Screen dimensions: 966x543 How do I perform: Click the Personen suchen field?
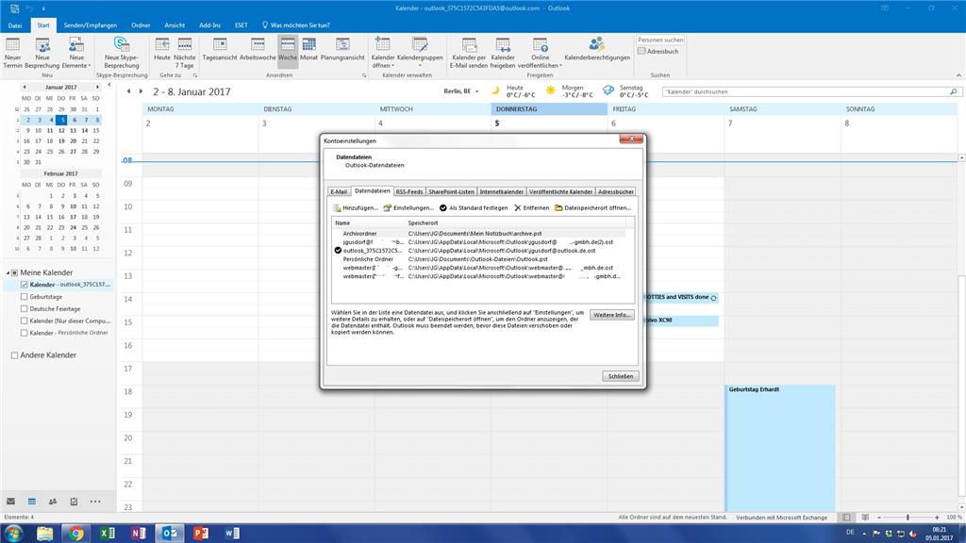point(660,40)
